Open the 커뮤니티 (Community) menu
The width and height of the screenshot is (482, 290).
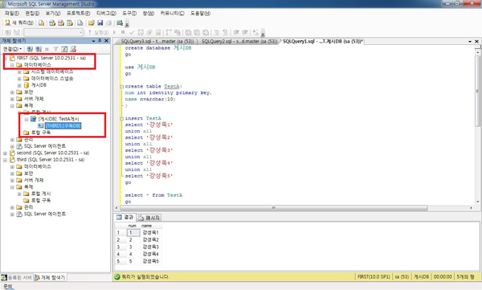coord(172,13)
